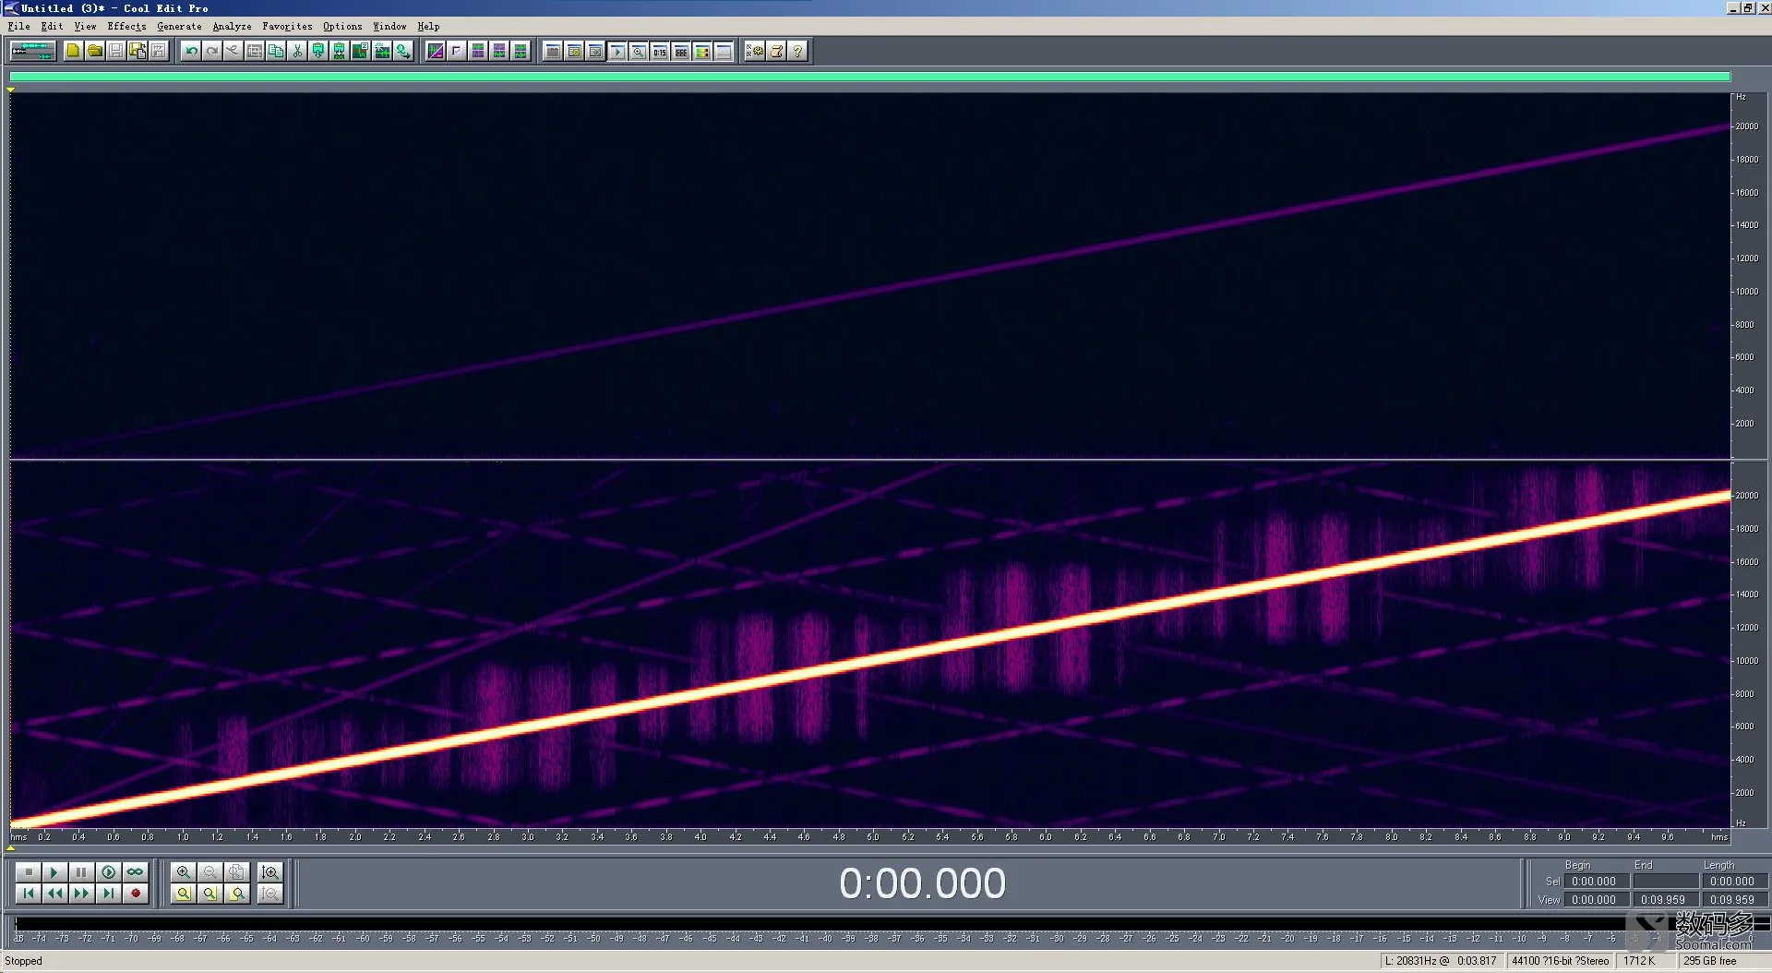The height and width of the screenshot is (973, 1772).
Task: Click the yellow playback cursor marker at top left
Action: pyautogui.click(x=10, y=90)
